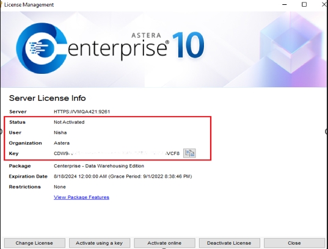Viewport: 328px width, 249px height.
Task: Click the license key value starting with CDW9
Action: (x=117, y=153)
